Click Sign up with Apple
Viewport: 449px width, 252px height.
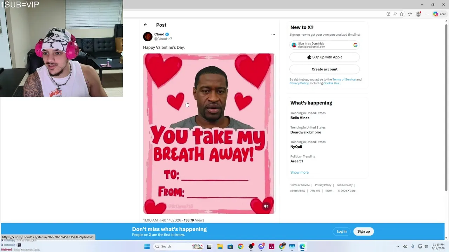[x=324, y=57]
